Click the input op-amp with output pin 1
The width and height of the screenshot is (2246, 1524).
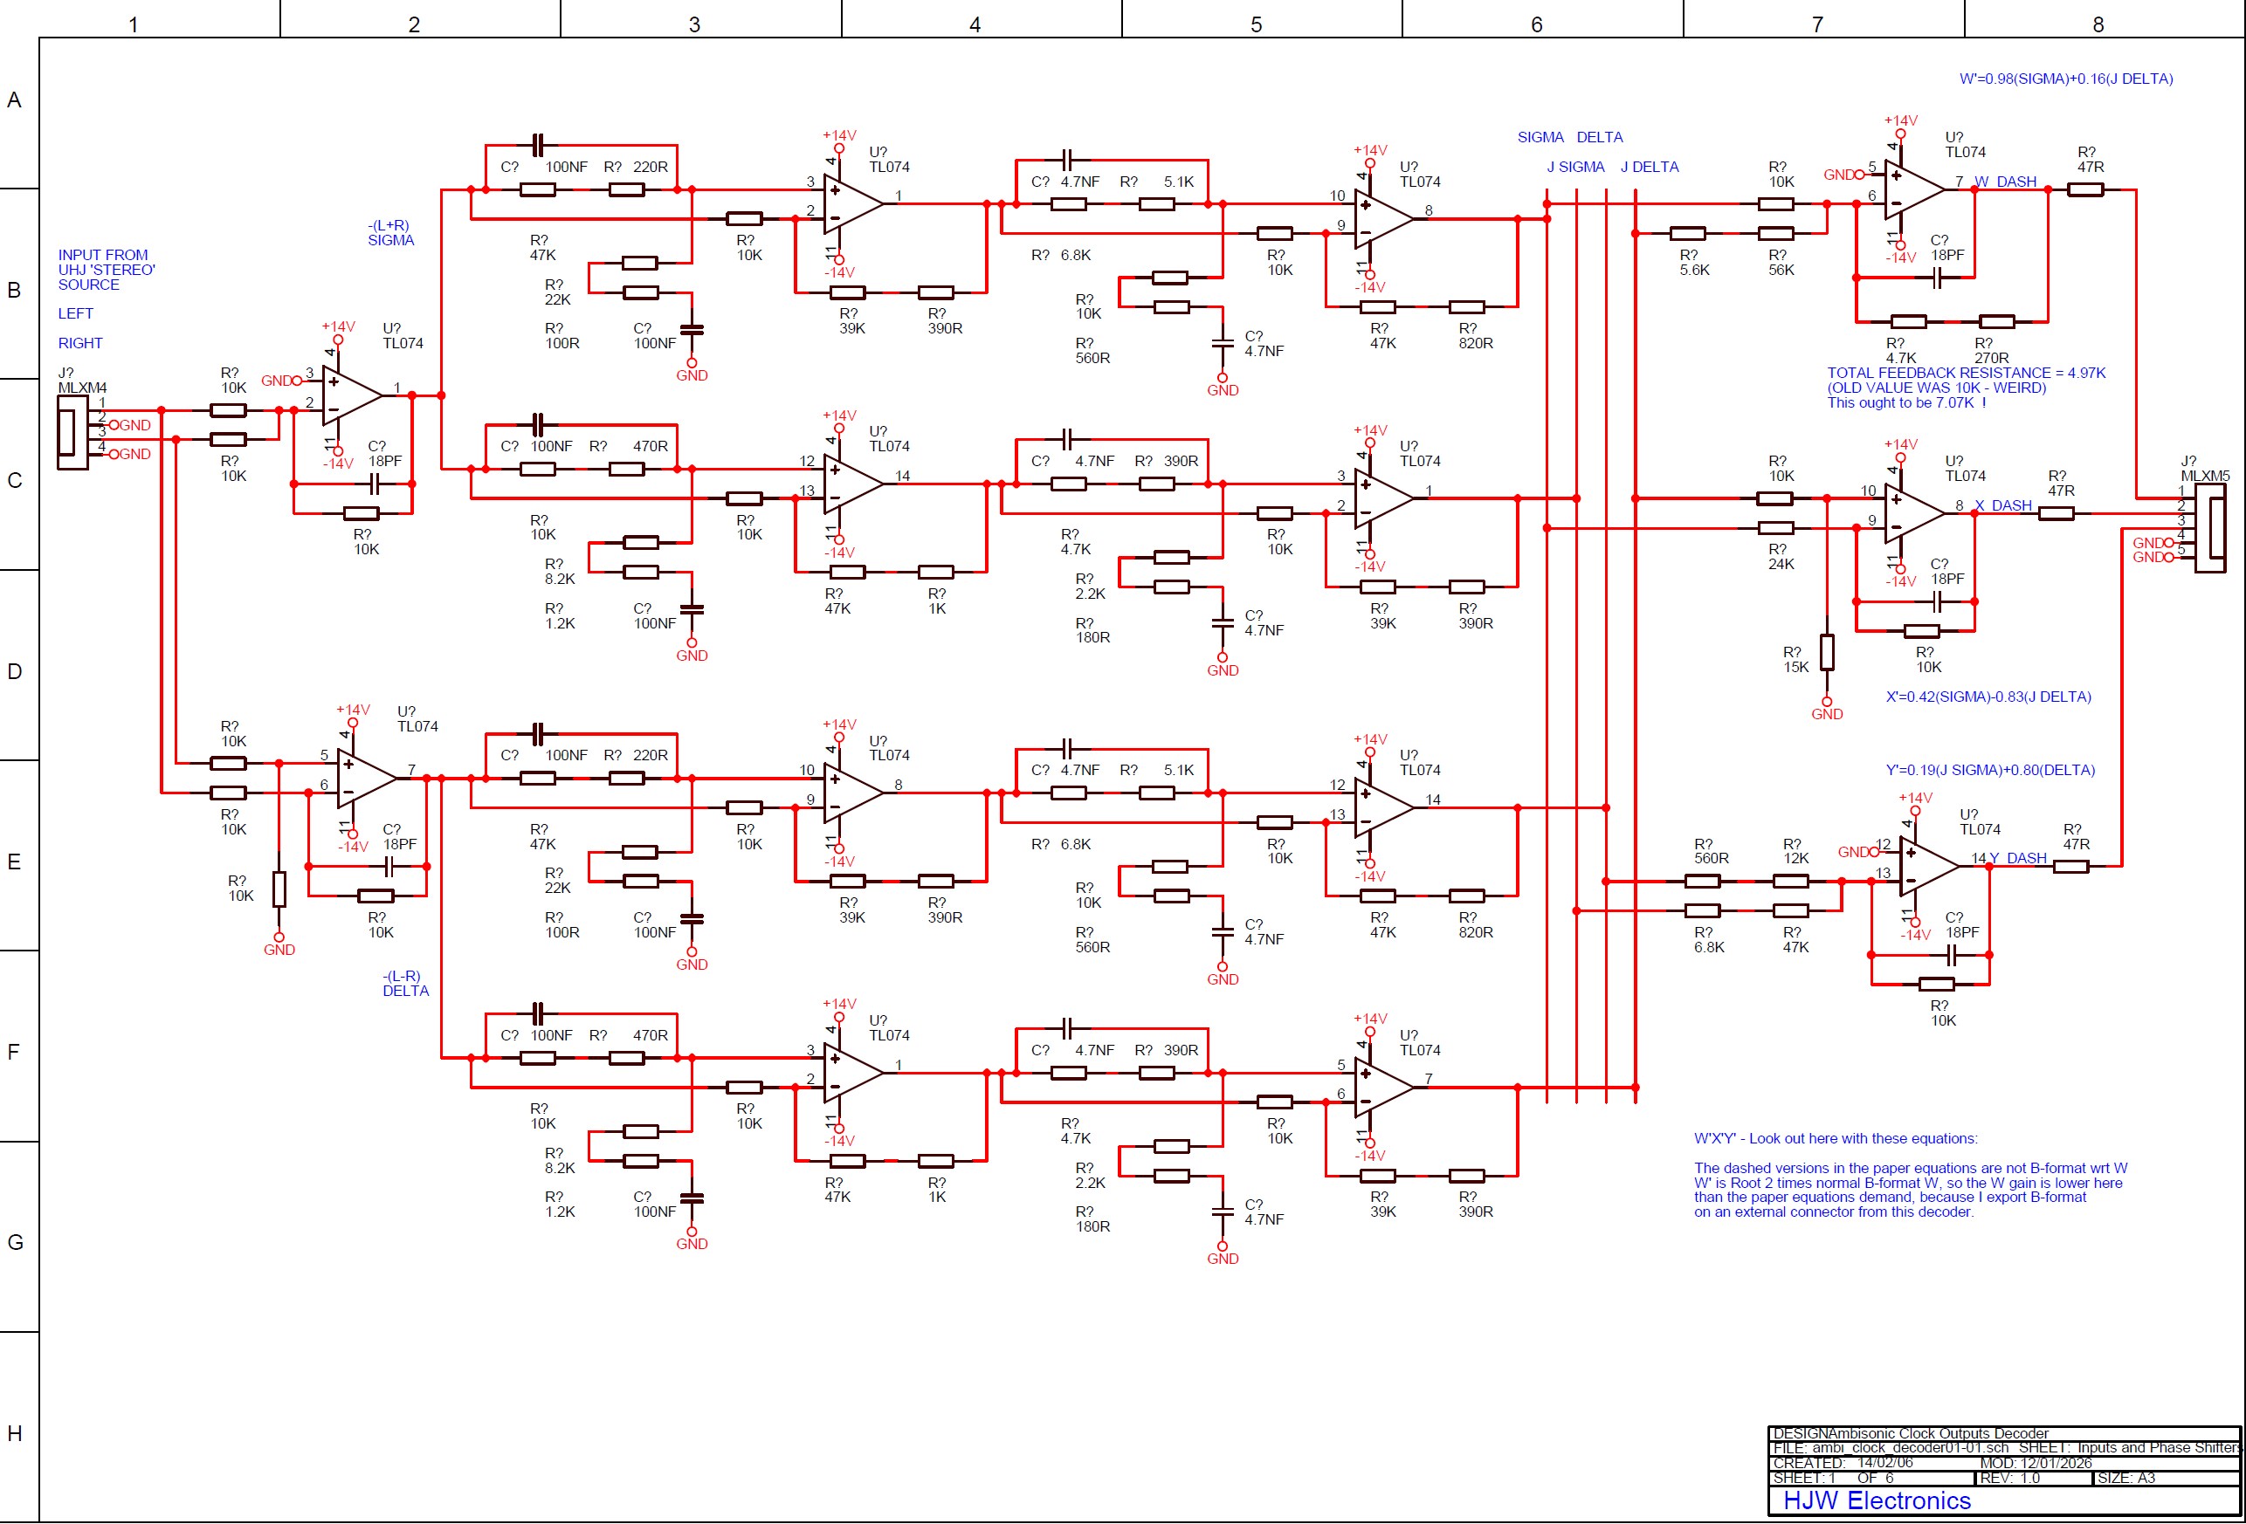click(350, 395)
